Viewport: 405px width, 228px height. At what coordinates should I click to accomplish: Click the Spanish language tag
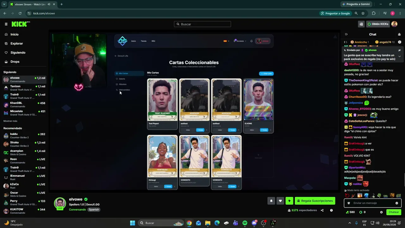tap(94, 210)
